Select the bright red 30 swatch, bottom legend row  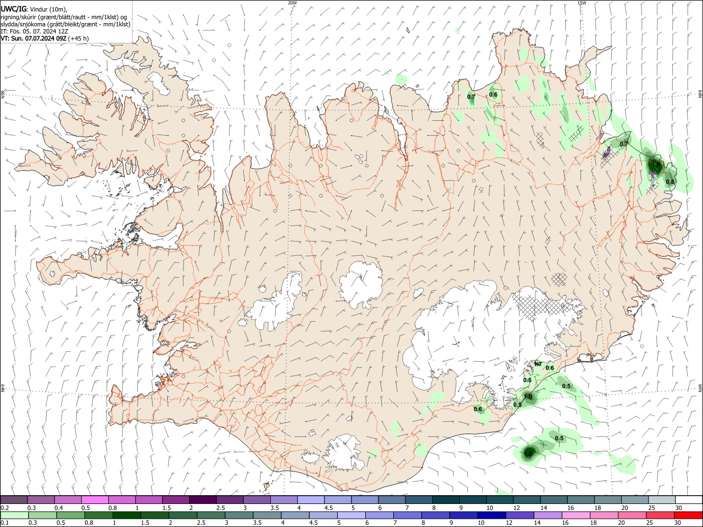tap(688, 515)
